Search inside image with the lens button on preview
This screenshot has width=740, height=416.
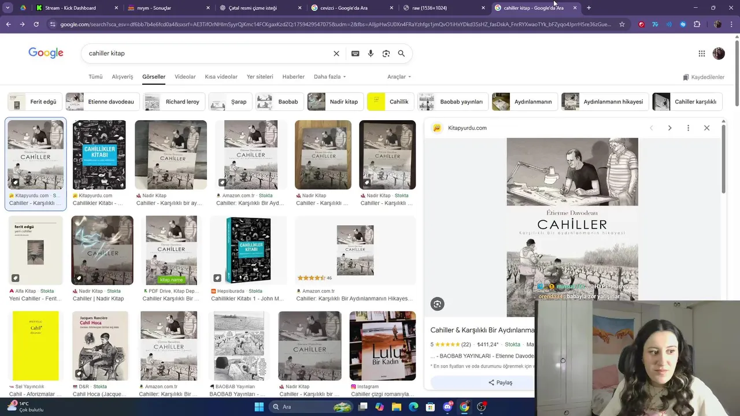437,304
